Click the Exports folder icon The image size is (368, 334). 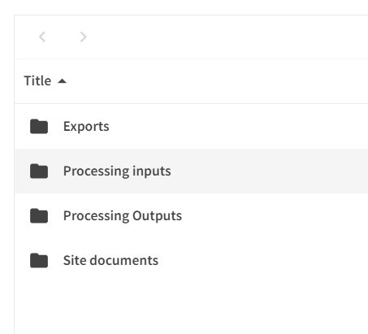pos(39,126)
